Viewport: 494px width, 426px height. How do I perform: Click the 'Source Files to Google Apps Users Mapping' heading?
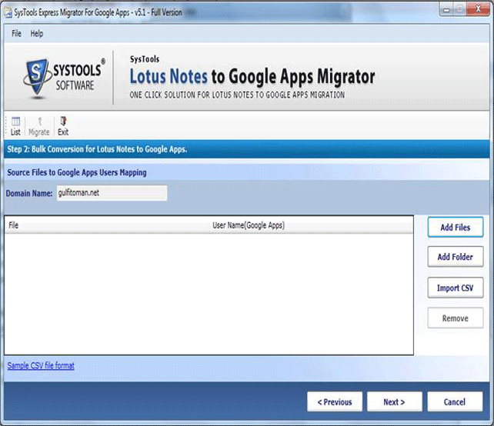tap(77, 172)
